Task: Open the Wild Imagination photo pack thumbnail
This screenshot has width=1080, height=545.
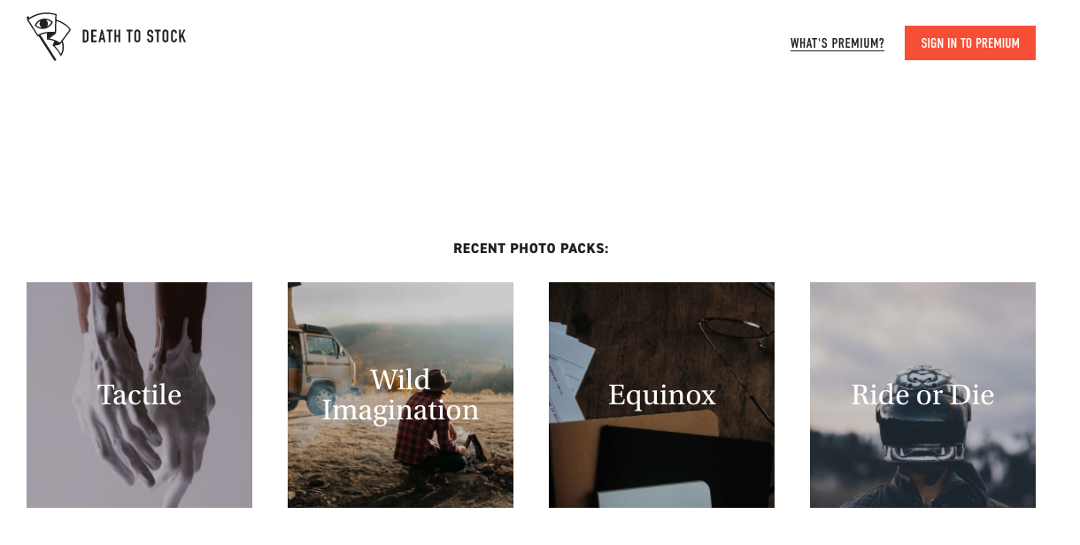Action: click(x=400, y=395)
